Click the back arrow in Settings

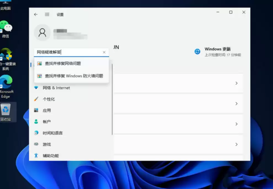coord(36,14)
